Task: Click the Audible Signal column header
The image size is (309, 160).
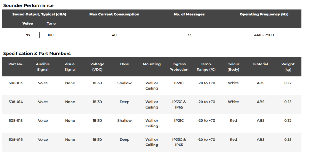Action: pyautogui.click(x=43, y=67)
